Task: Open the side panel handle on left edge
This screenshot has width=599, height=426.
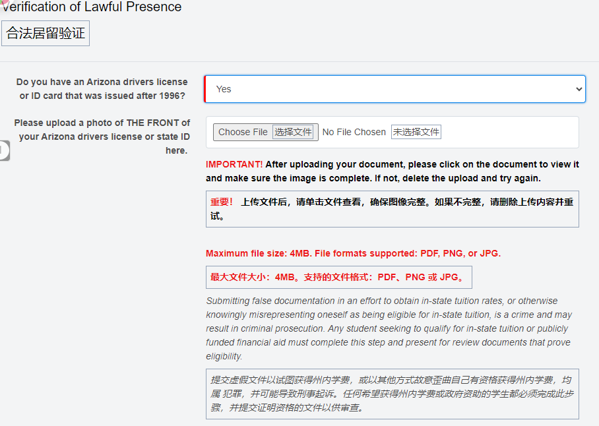Action: click(4, 150)
